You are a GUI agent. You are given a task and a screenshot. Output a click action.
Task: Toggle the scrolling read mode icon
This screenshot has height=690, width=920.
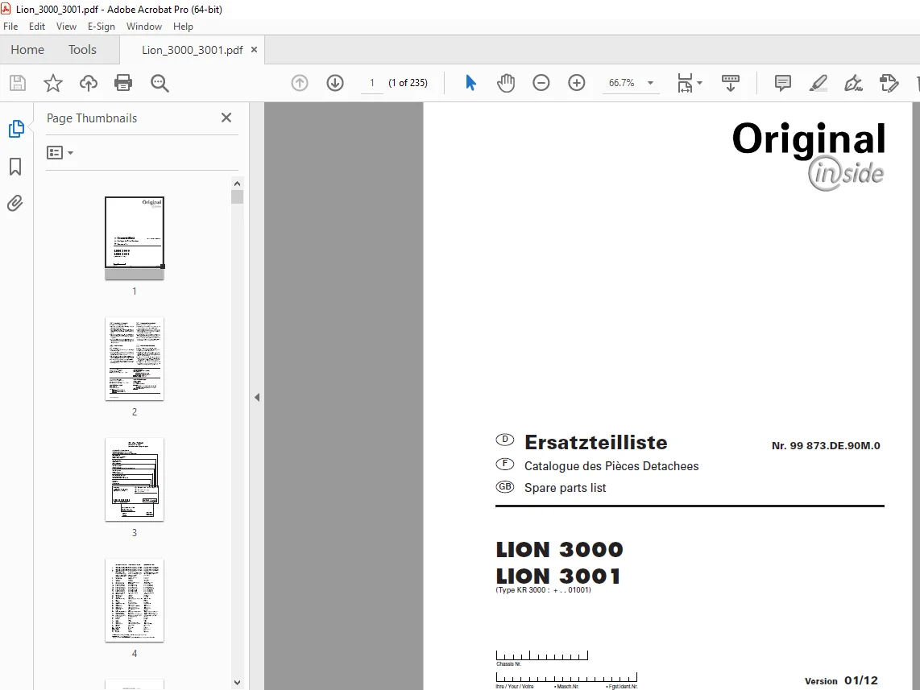click(731, 83)
